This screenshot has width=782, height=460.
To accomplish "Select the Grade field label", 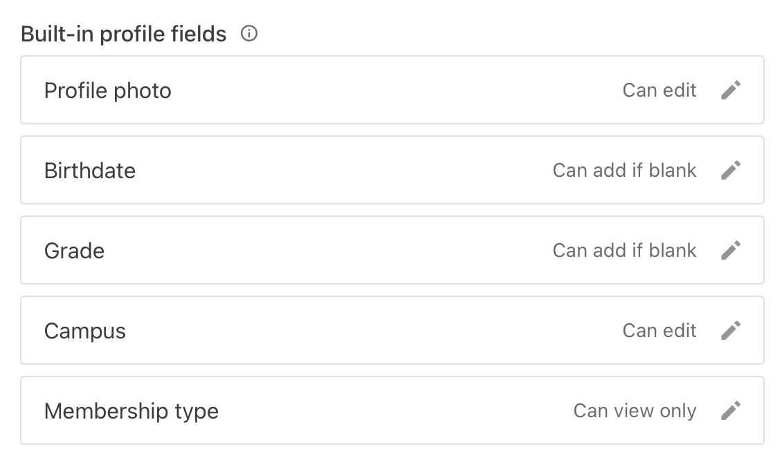I will pos(74,251).
